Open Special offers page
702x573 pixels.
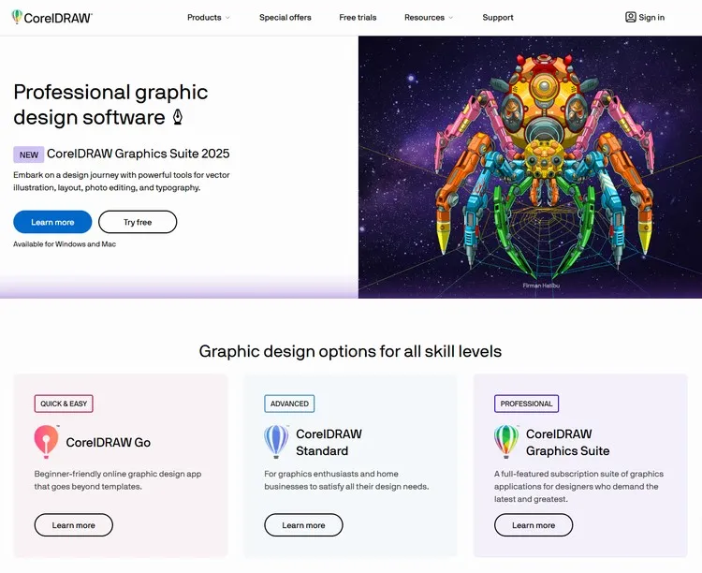pyautogui.click(x=285, y=18)
